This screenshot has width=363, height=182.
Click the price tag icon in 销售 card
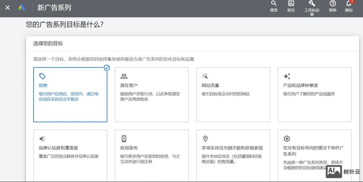[42, 76]
